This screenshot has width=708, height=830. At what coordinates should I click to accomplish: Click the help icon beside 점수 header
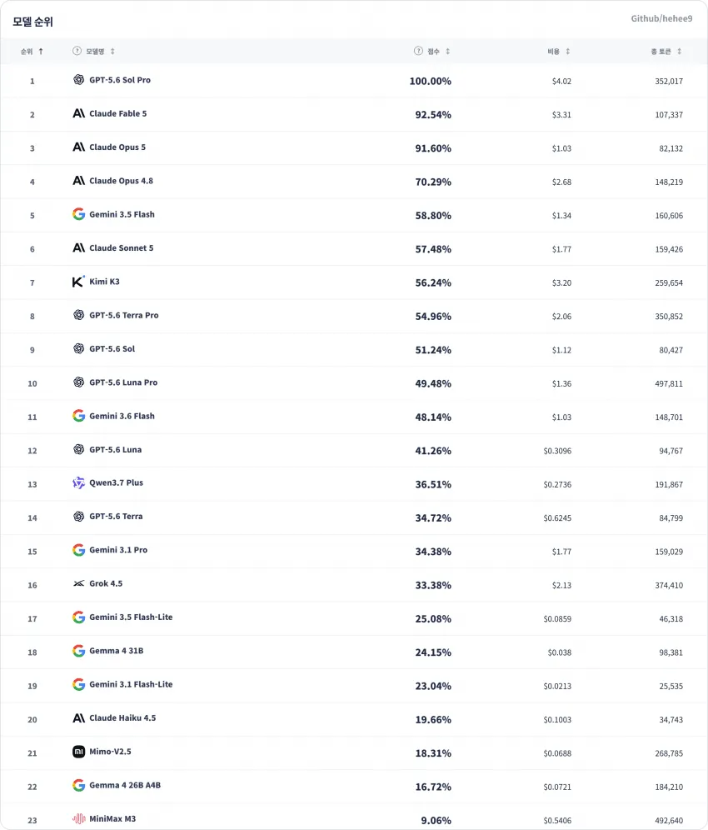tap(418, 51)
